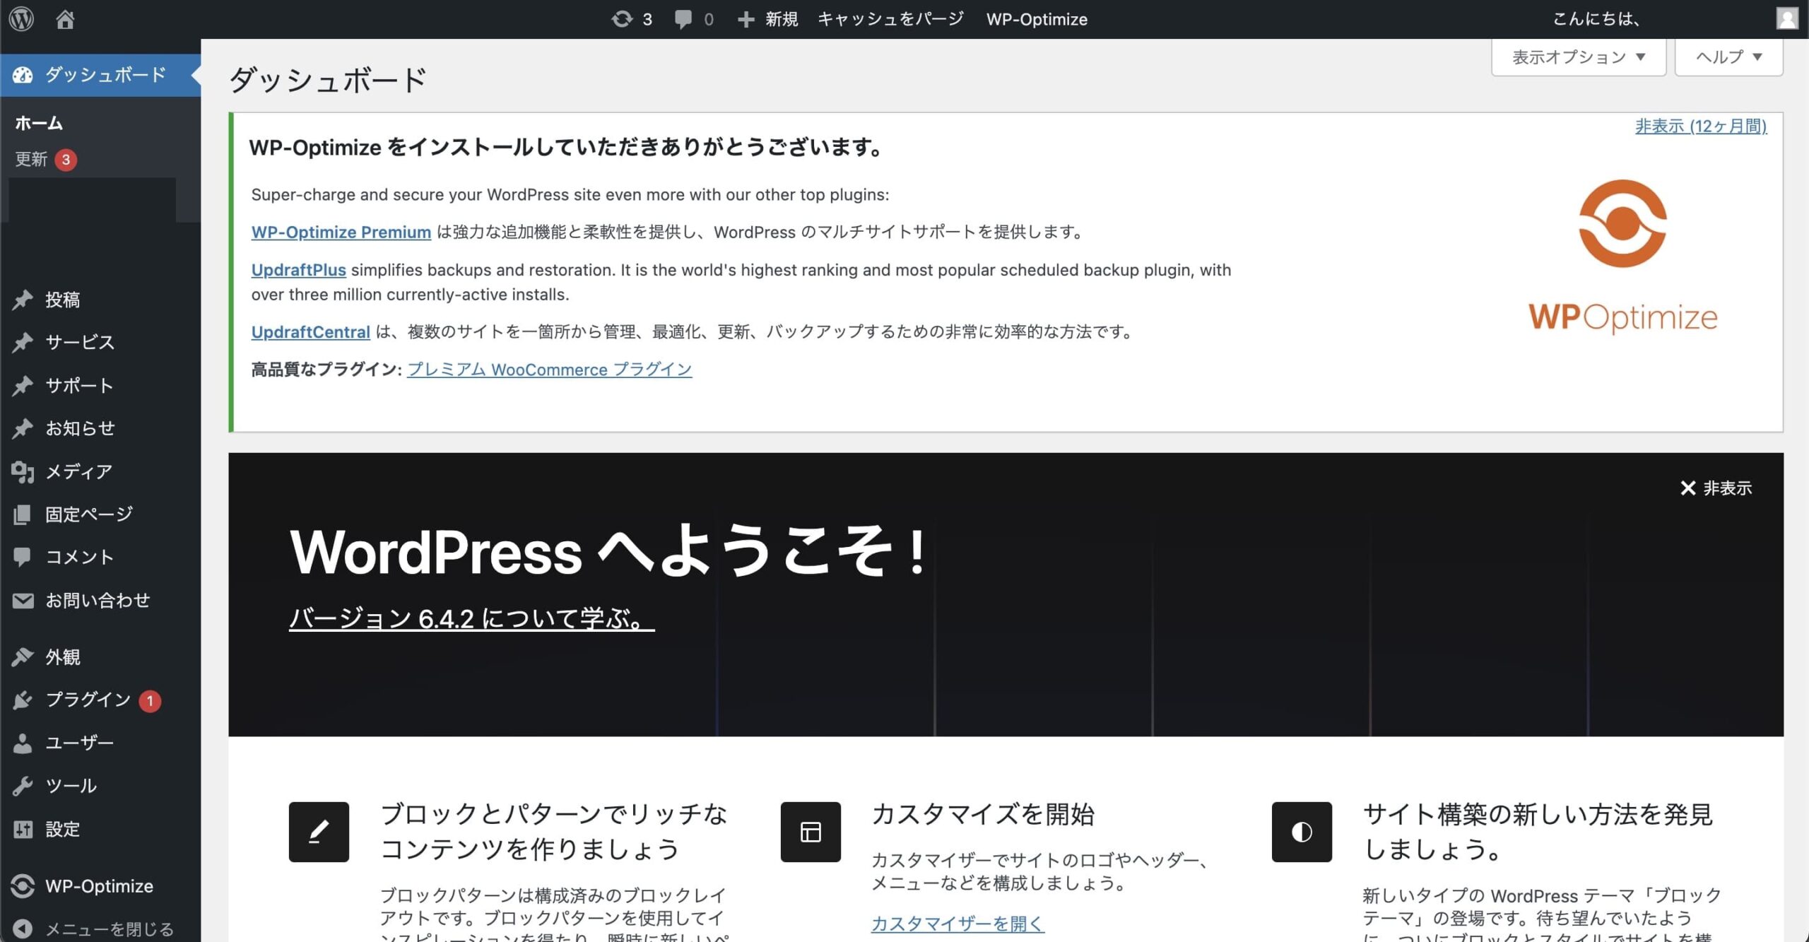The height and width of the screenshot is (942, 1809).
Task: Click the user icon next to ユーザー
Action: (x=23, y=743)
